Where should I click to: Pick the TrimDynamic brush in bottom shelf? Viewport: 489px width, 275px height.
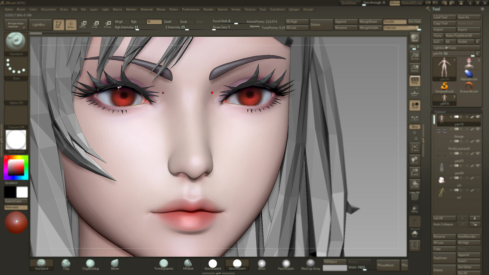[x=164, y=264]
